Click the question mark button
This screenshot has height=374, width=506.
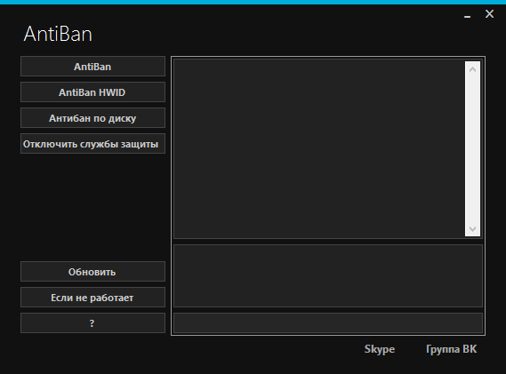click(x=92, y=323)
